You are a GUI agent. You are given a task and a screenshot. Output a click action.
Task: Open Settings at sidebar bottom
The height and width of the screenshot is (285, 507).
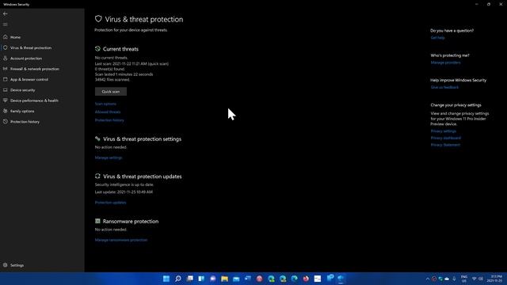coord(42,265)
